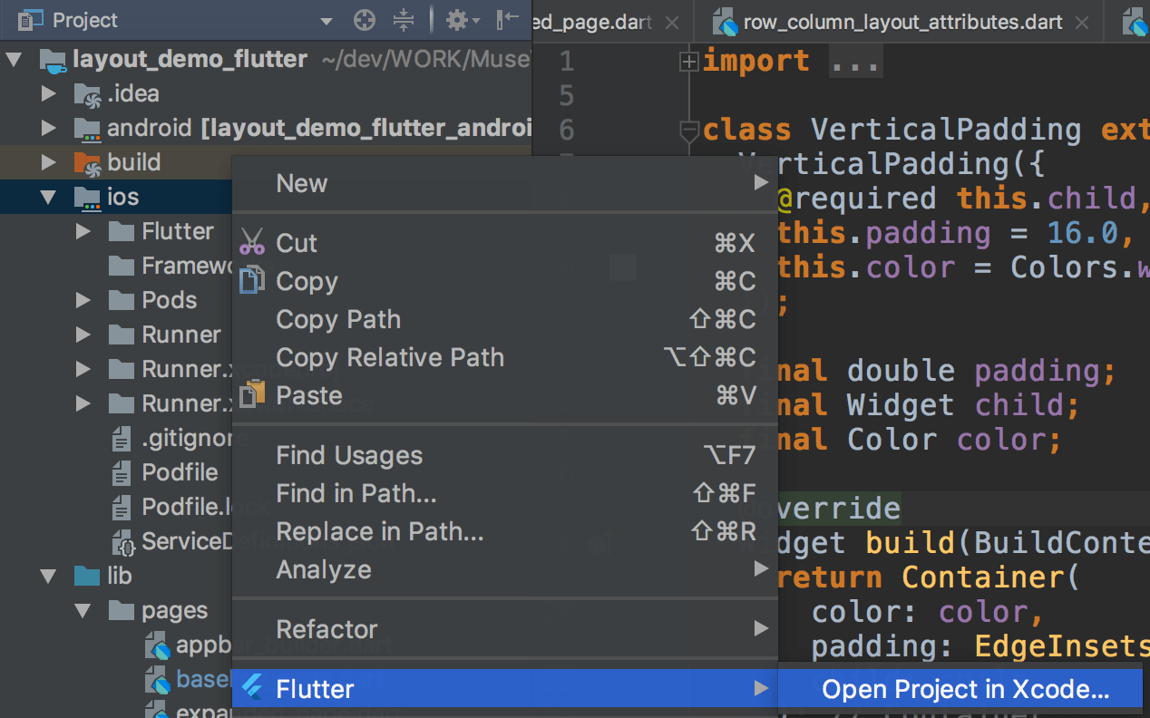Close the row_column_layout_attributes.dart tab
The height and width of the screenshot is (718, 1150).
[1081, 22]
